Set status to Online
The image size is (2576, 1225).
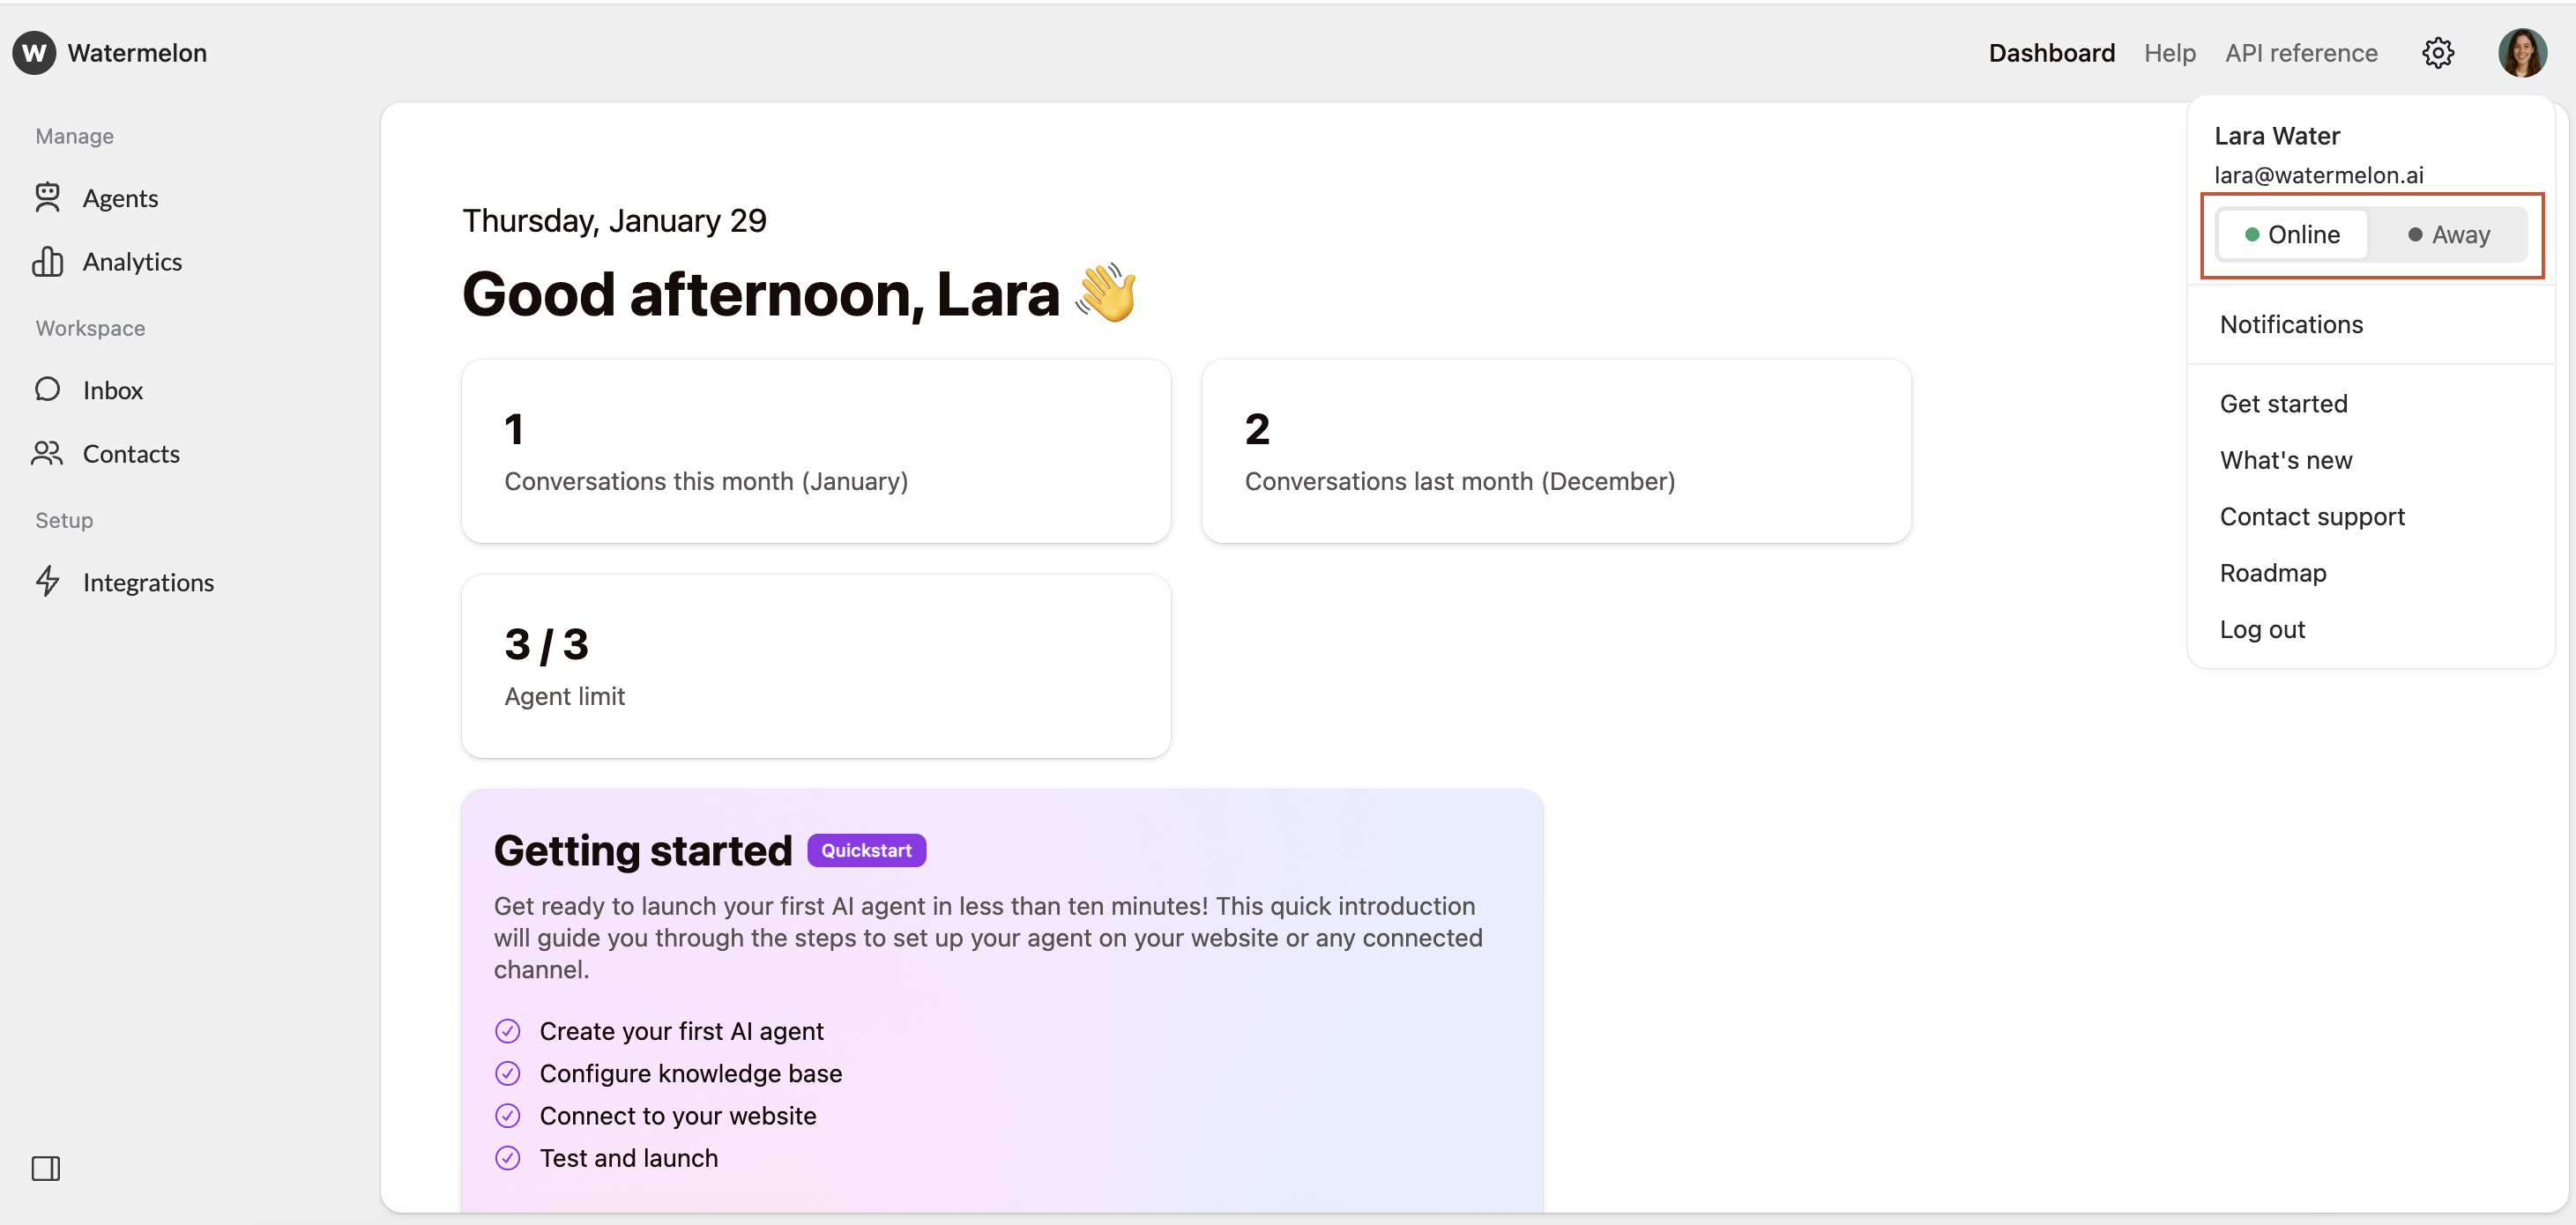[x=2291, y=234]
